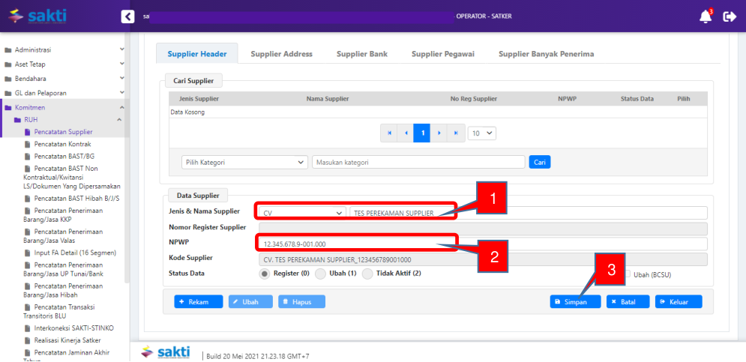Click the notification bell icon

pos(705,16)
